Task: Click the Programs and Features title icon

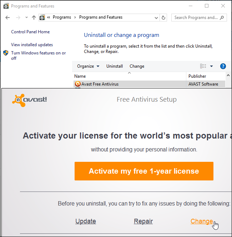Action: coord(6,6)
